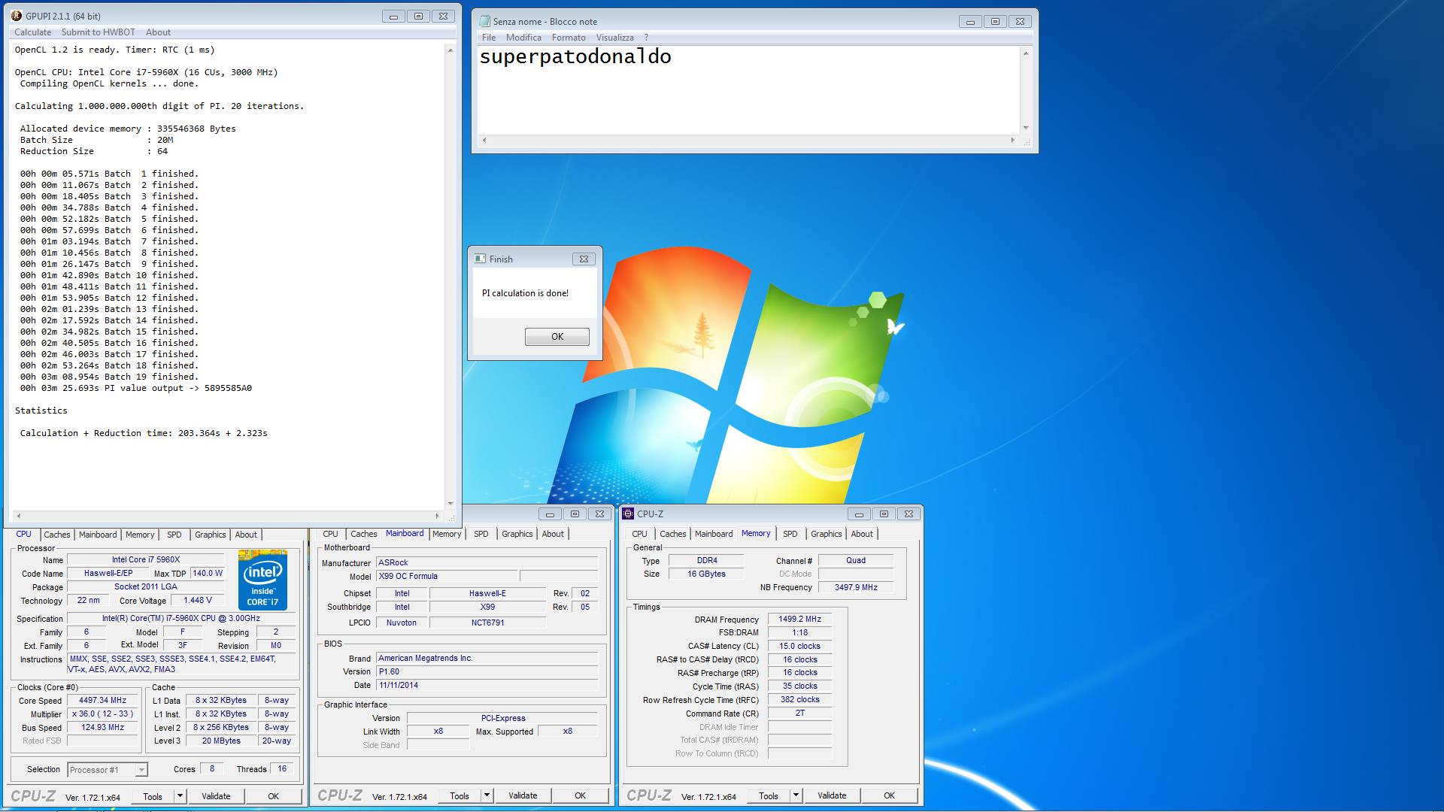Viewport: 1444px width, 812px height.
Task: Expand Tools dropdown arrow in Mainboard window
Action: [487, 795]
